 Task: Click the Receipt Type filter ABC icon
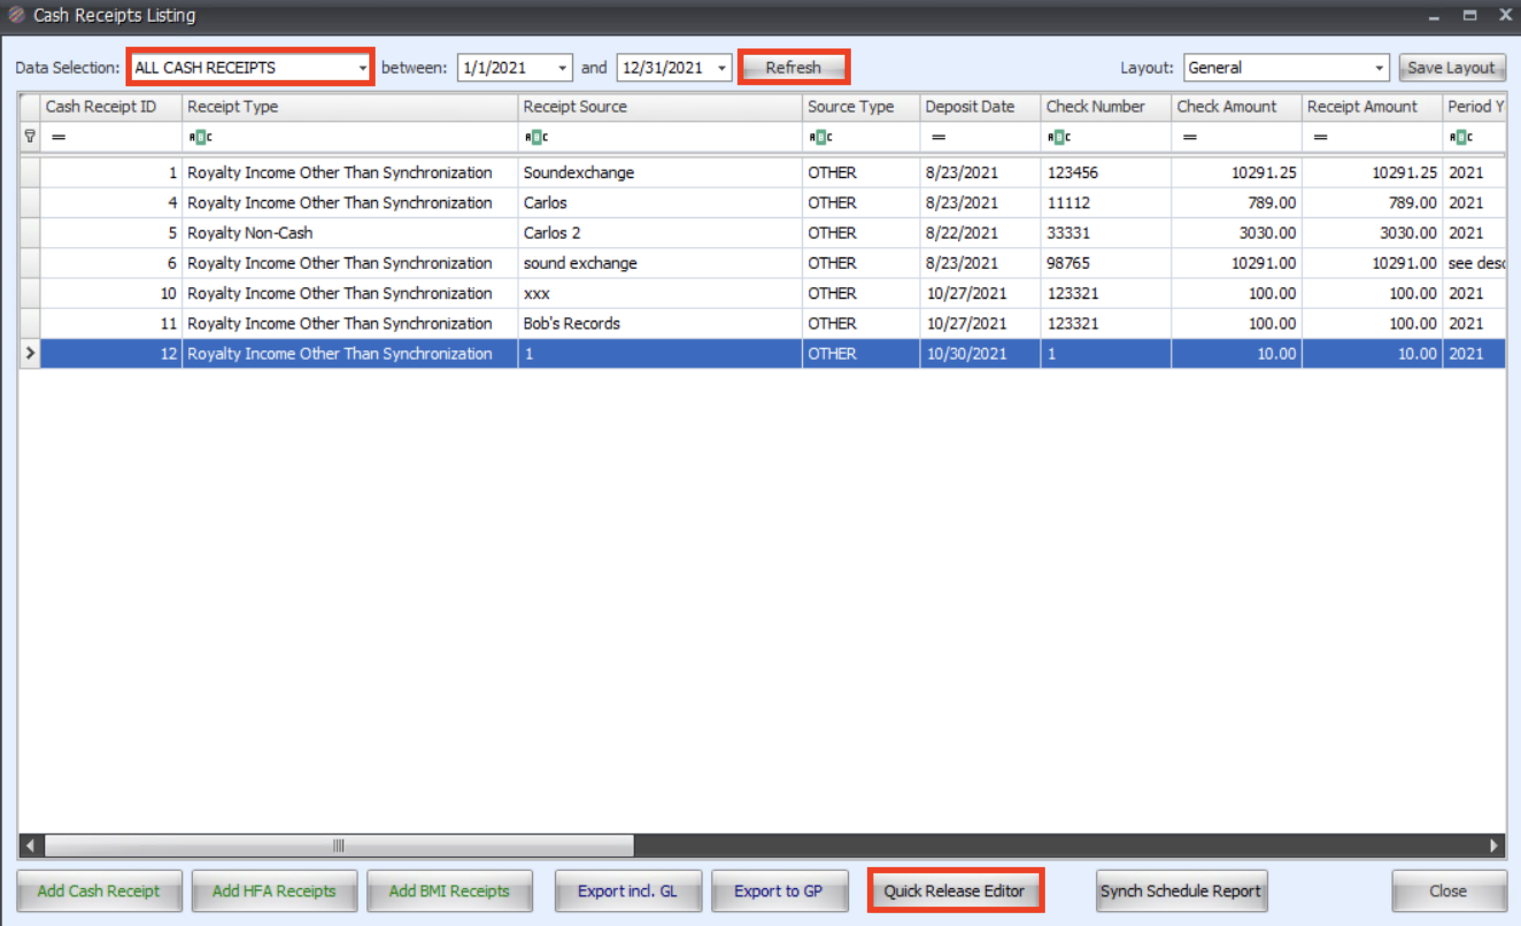pyautogui.click(x=200, y=137)
